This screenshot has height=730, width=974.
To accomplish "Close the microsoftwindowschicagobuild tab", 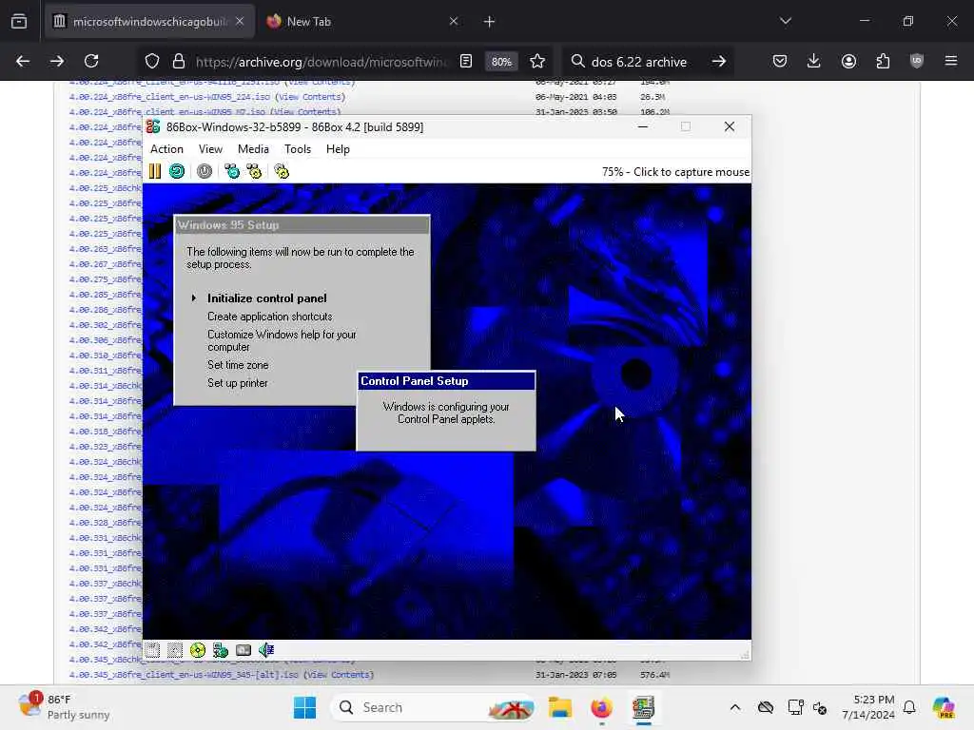I will point(240,22).
